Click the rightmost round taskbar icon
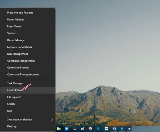The width and height of the screenshot is (160, 132). pos(129,129)
